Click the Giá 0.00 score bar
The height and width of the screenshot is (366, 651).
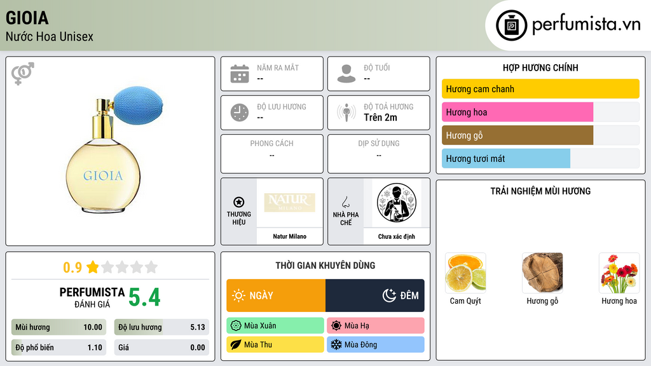[x=161, y=348]
